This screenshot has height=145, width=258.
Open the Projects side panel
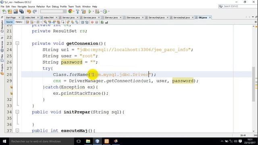point(2,69)
